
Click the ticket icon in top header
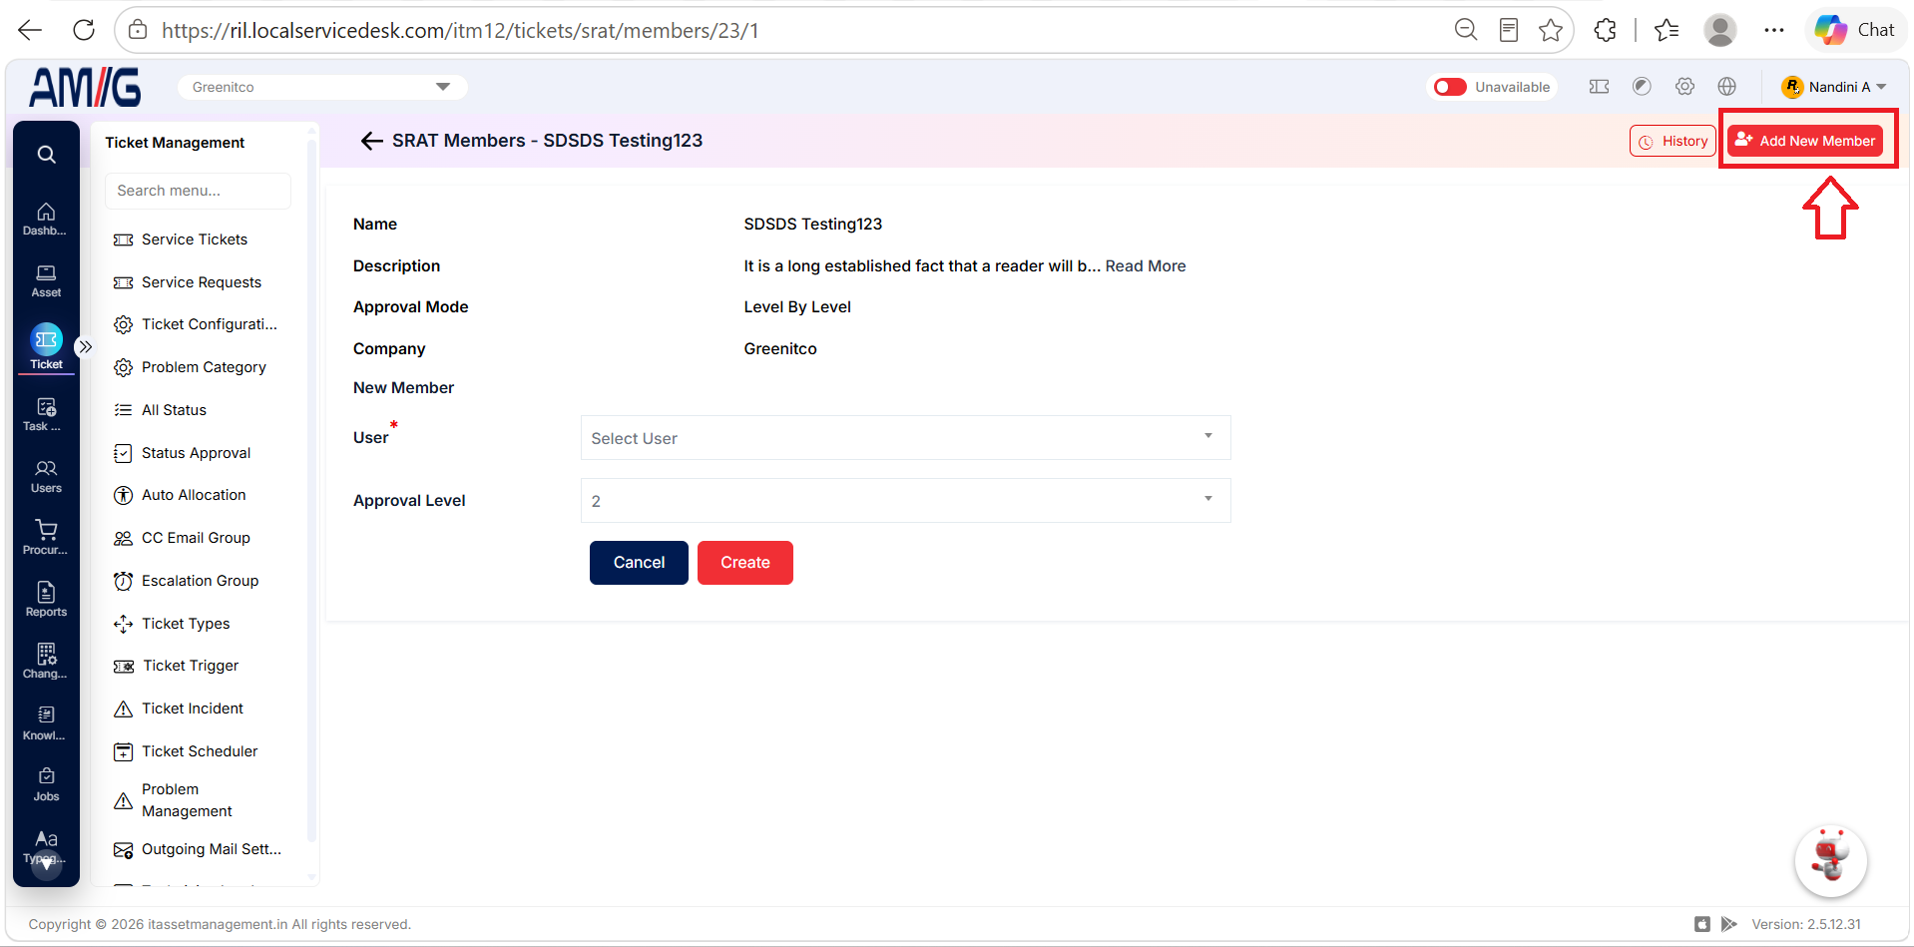coord(1599,87)
